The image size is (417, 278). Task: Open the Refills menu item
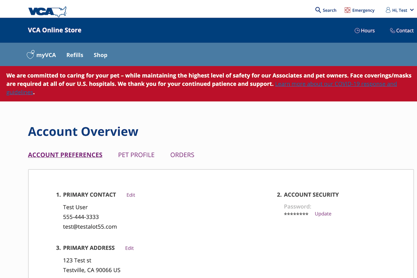75,55
